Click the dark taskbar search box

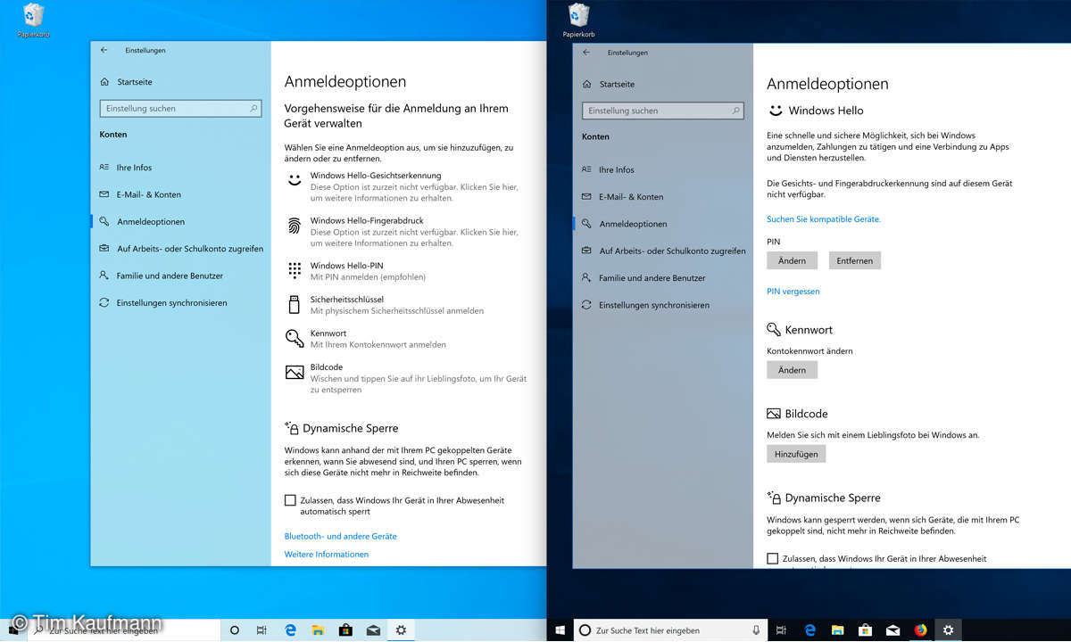(x=669, y=630)
